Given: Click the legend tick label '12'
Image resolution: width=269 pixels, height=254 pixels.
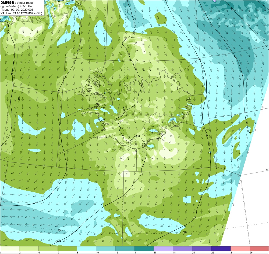Looking at the screenshot, I should coord(117,252).
